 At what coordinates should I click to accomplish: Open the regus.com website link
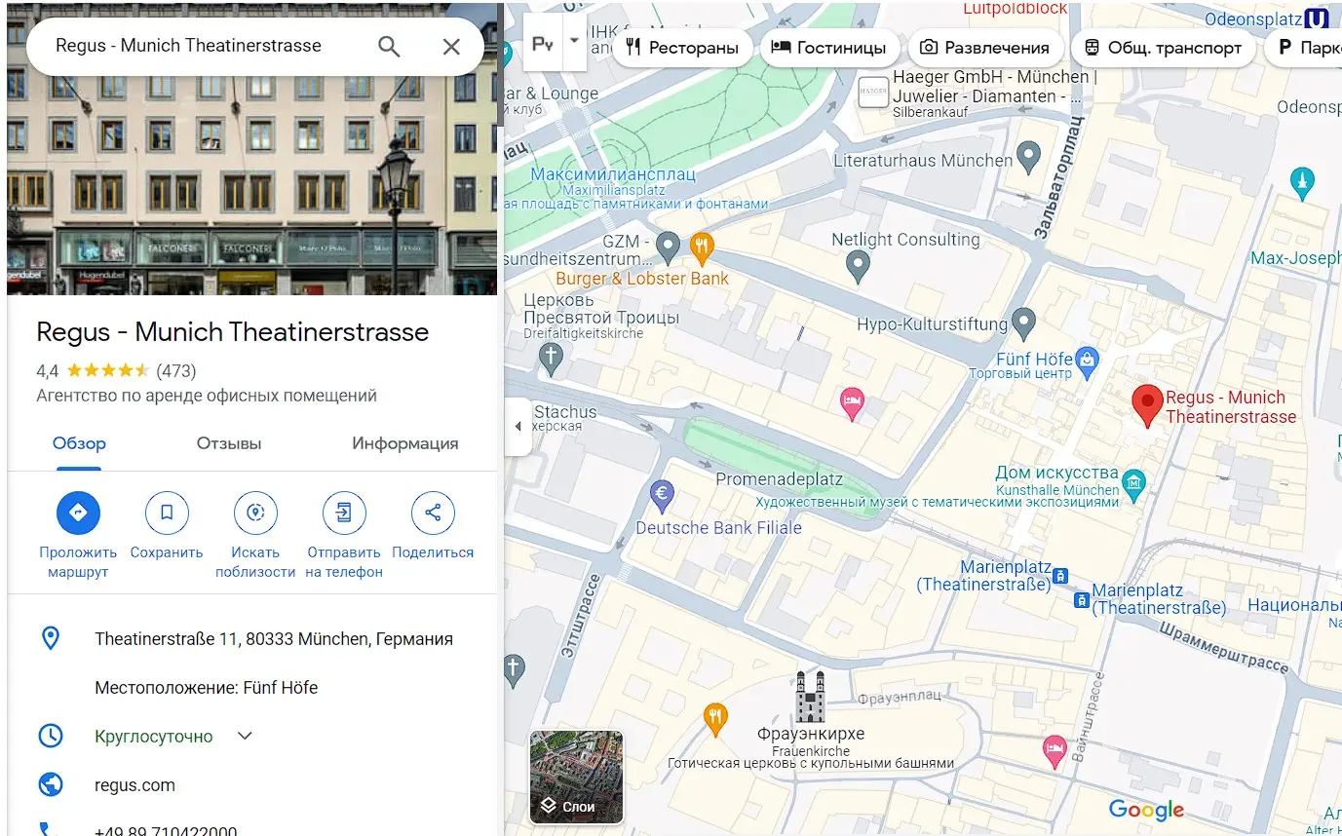point(135,785)
